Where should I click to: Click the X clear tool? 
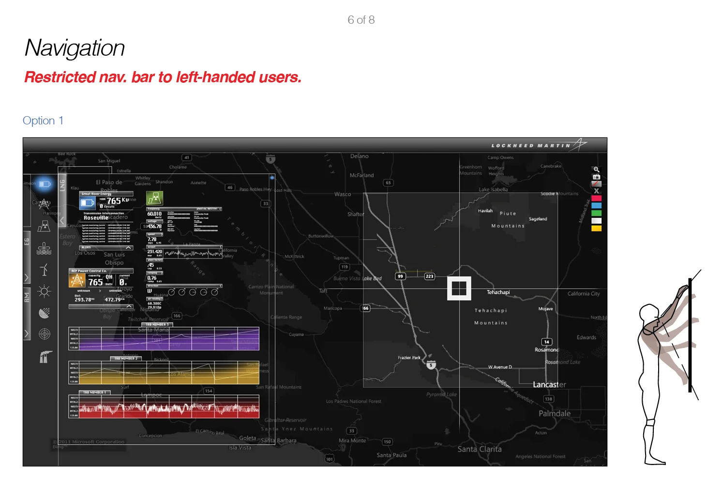[x=596, y=191]
